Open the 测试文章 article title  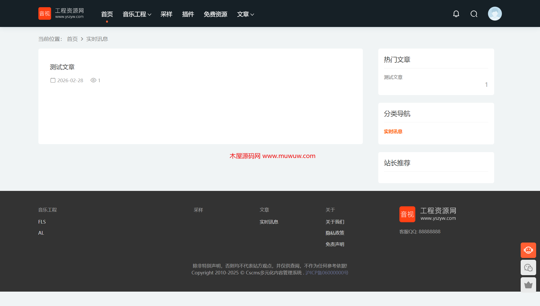point(62,67)
